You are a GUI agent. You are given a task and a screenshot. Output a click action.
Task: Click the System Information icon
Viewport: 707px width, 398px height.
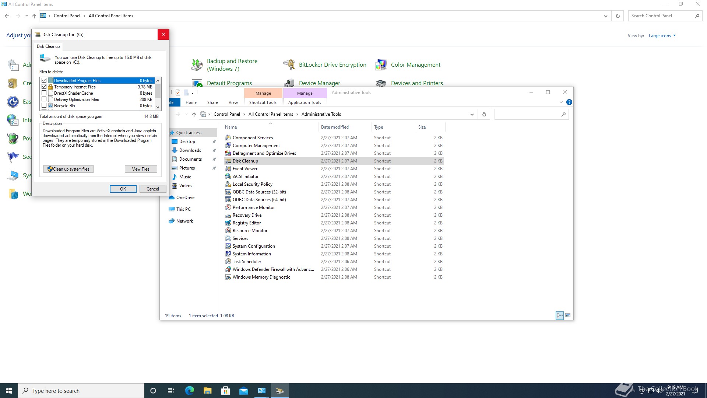[x=228, y=254]
